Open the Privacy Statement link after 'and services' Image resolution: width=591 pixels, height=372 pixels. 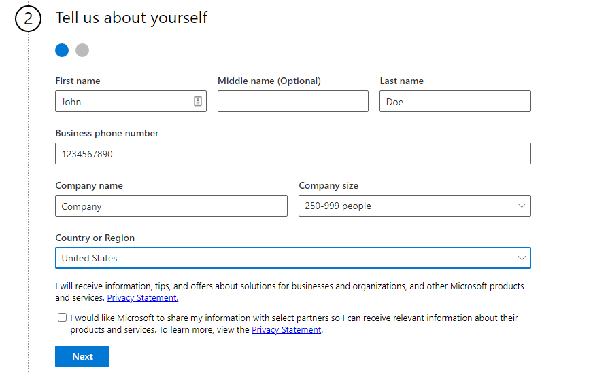point(142,297)
